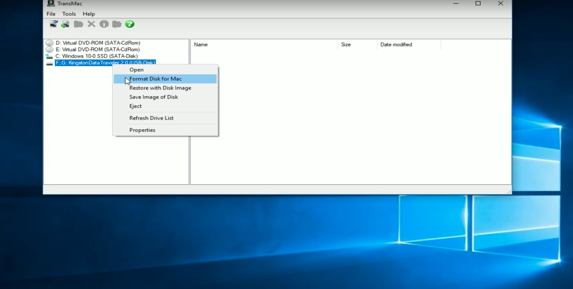The width and height of the screenshot is (573, 289).
Task: Click the gray info toolbar icon
Action: (x=104, y=24)
